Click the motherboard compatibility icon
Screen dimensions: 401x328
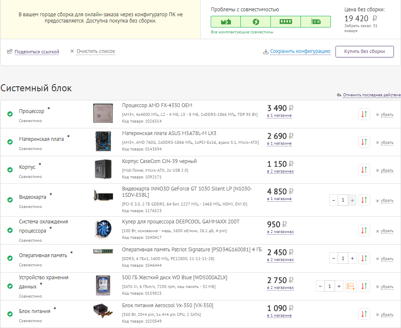coord(226,22)
